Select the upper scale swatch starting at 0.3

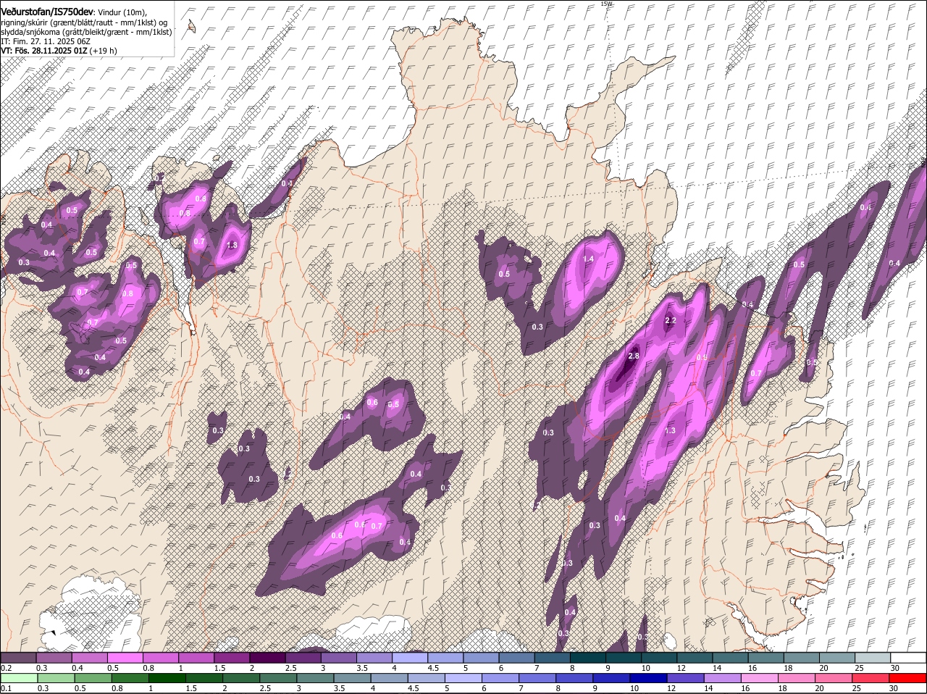(x=54, y=658)
